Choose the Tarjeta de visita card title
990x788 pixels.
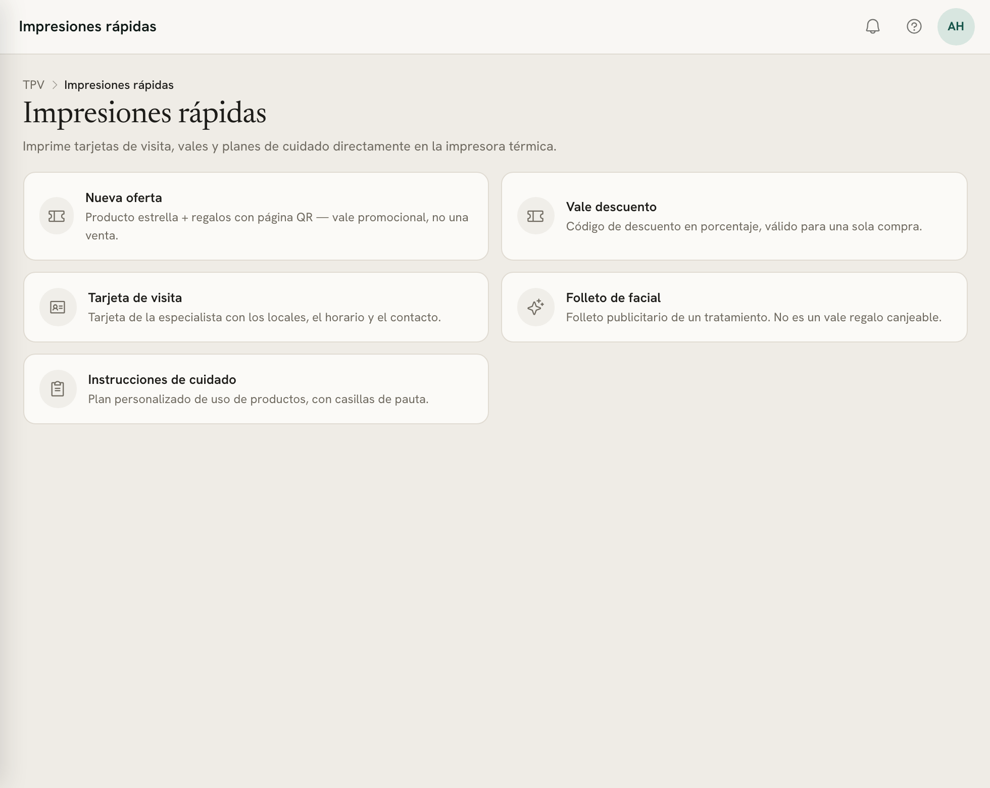pos(135,298)
